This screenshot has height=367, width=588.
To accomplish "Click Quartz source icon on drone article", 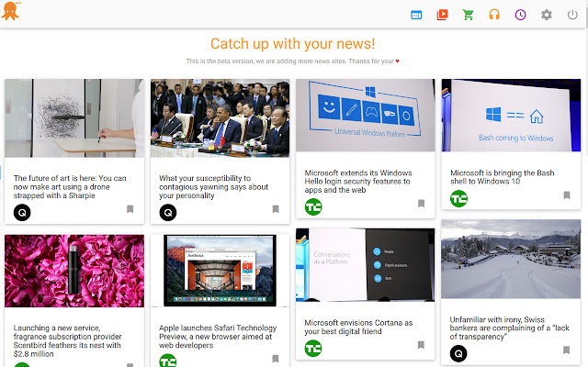I will (22, 213).
